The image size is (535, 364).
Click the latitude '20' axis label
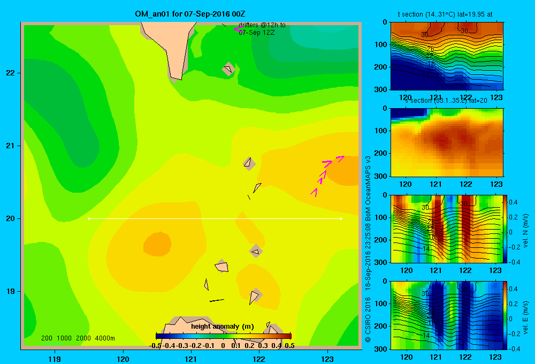(10, 218)
